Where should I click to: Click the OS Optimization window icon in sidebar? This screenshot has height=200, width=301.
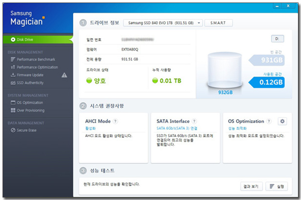13,103
